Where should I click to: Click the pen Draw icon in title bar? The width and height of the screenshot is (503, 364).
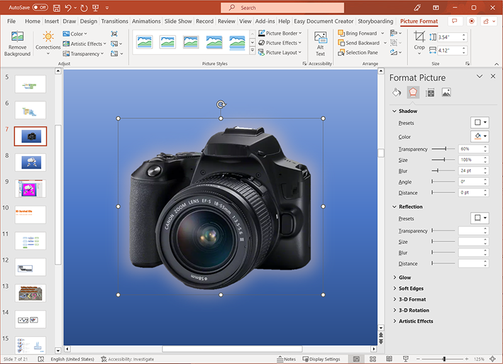point(417,8)
